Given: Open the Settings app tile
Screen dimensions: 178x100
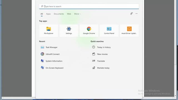Looking at the screenshot, I should 69,31.
